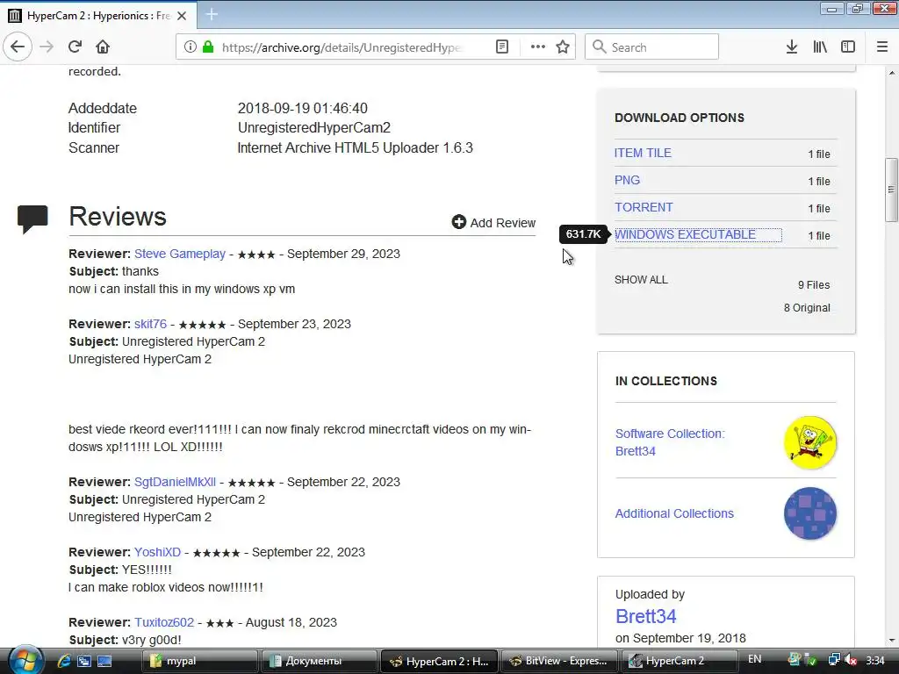
Task: Download the WINDOWS EXECUTABLE file
Action: pos(685,234)
